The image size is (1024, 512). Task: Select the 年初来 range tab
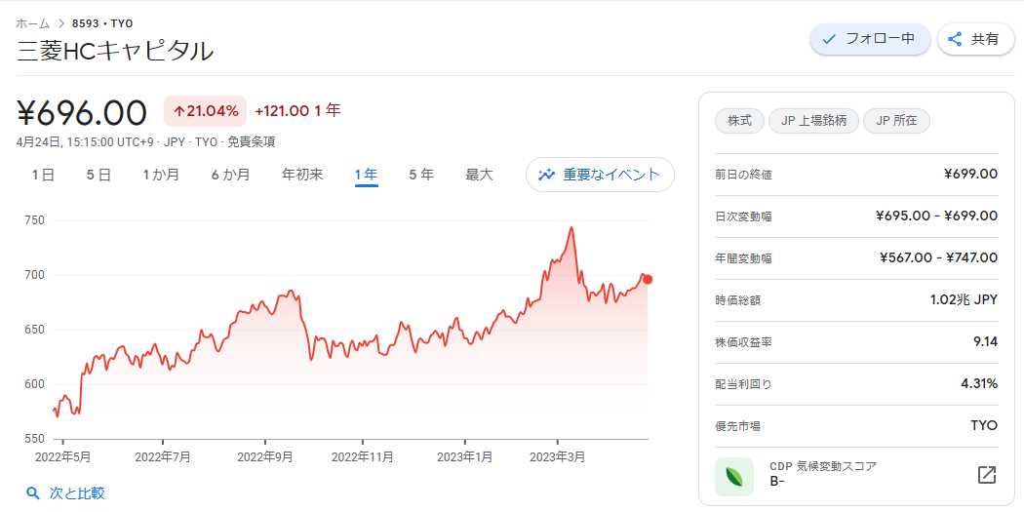[302, 175]
